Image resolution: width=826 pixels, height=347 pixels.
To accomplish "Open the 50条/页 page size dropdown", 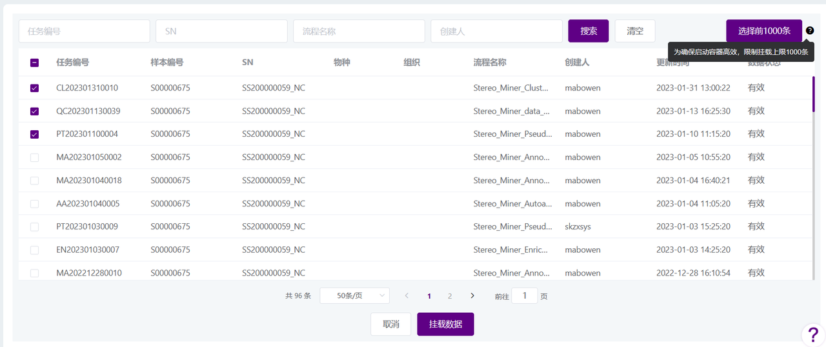I will point(354,295).
